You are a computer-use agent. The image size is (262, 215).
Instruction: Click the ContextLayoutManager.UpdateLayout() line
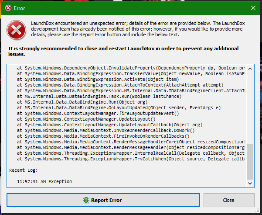pos(86,119)
